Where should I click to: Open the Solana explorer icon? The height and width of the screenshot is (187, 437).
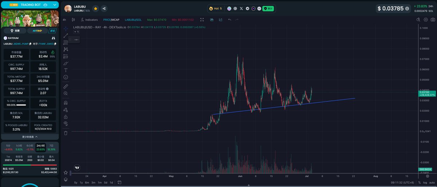pos(229,8)
